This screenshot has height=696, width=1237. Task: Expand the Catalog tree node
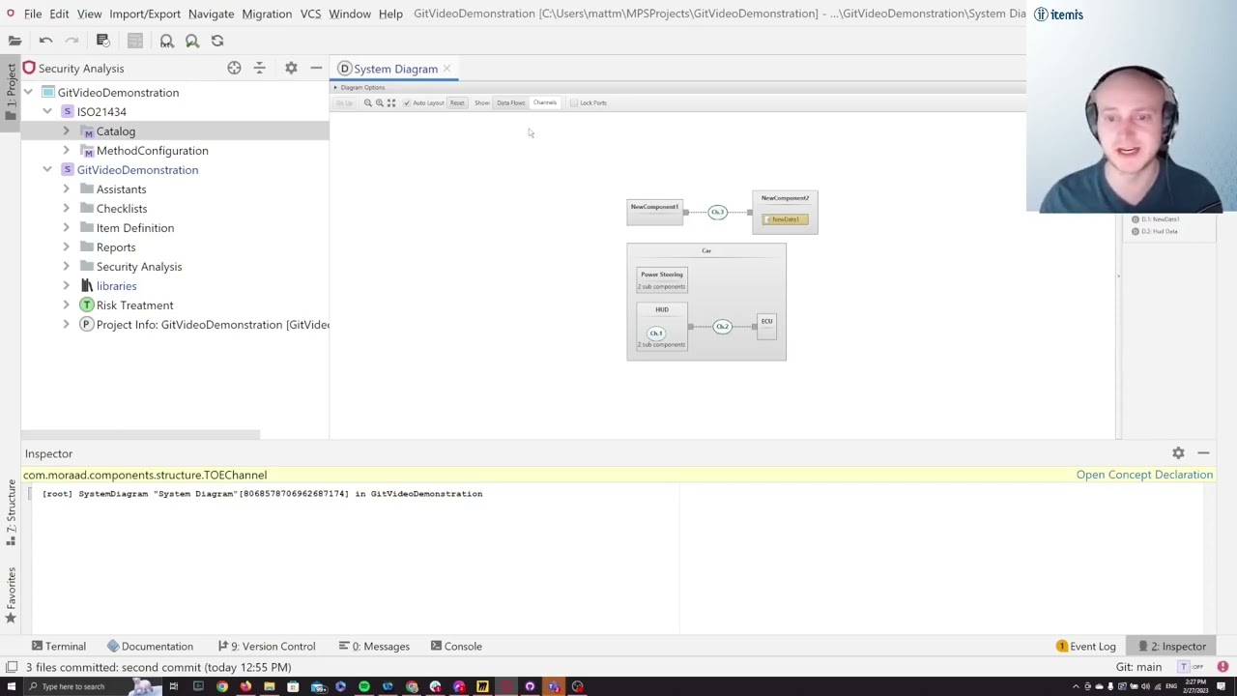point(66,130)
